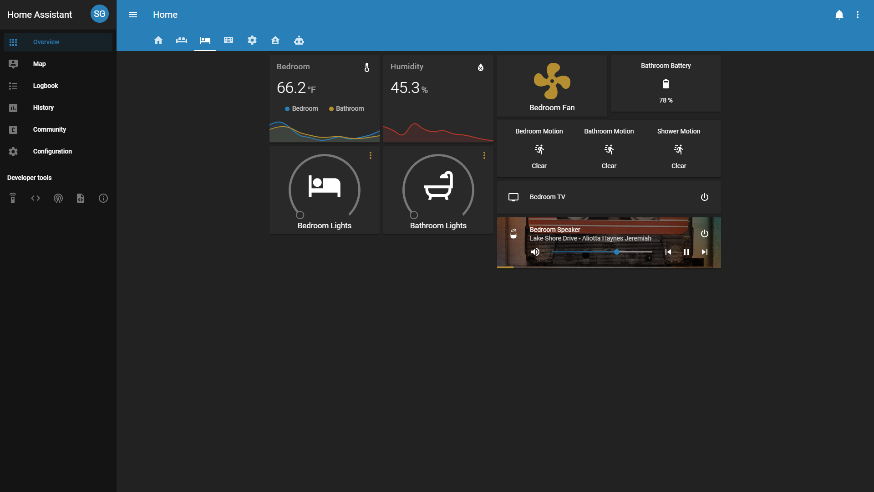Mute Bedroom Speaker volume icon
The height and width of the screenshot is (492, 874).
pyautogui.click(x=535, y=252)
